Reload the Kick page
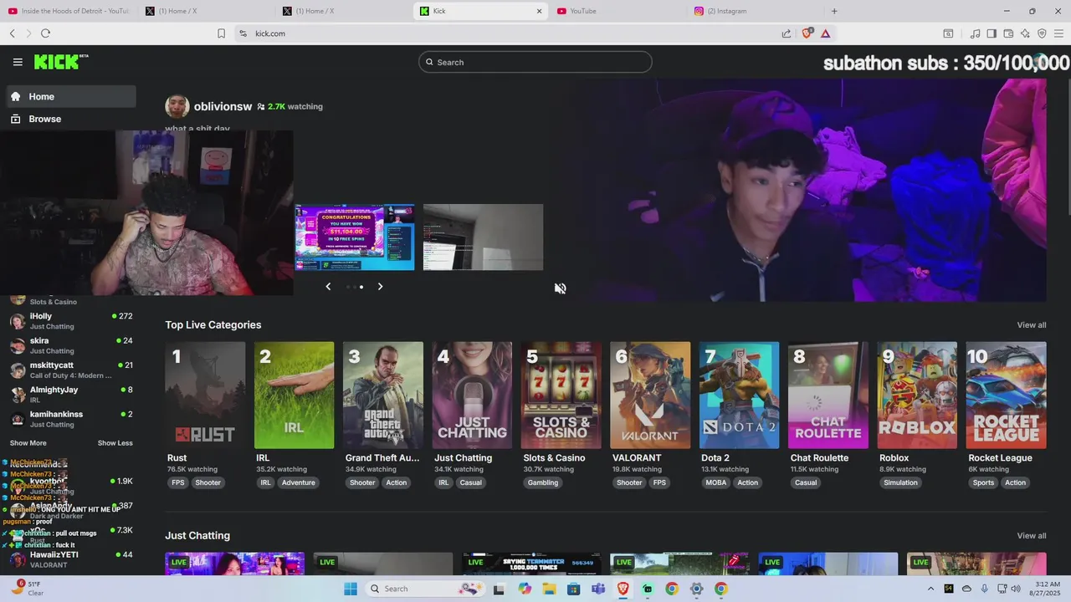This screenshot has height=602, width=1071. click(45, 33)
